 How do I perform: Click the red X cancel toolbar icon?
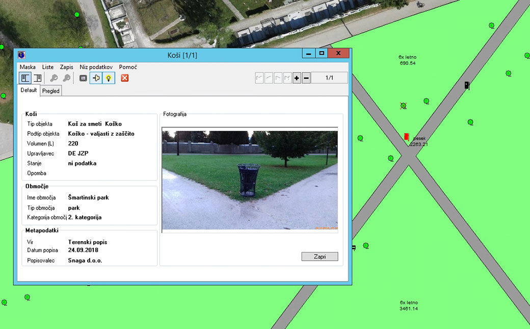tap(124, 78)
